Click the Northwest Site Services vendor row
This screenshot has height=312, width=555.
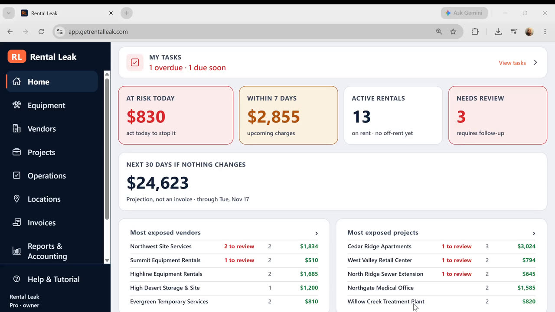click(x=224, y=247)
